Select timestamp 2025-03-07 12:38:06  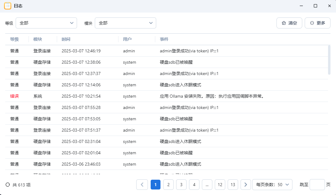coord(81,62)
